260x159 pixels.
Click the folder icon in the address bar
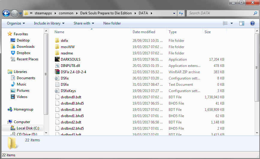(x=26, y=13)
